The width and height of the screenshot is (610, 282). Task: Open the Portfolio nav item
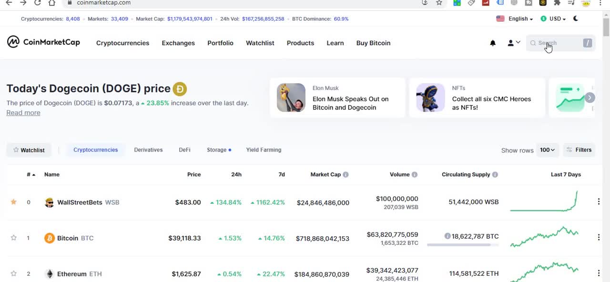click(220, 43)
